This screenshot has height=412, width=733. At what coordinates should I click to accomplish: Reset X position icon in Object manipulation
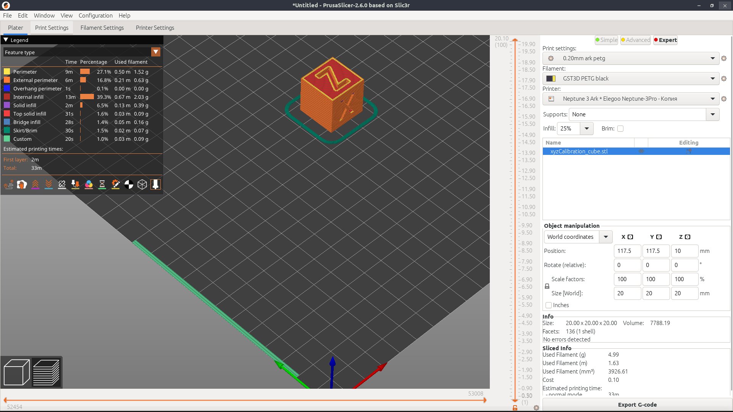pos(630,237)
